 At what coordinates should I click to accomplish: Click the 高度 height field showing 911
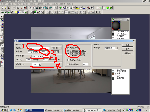(45, 60)
